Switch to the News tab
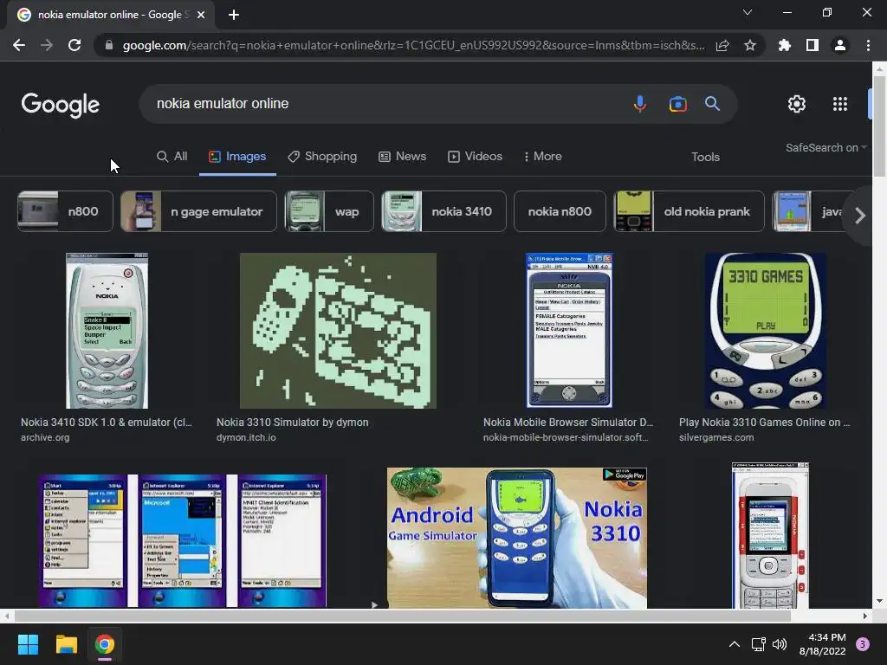 [402, 157]
